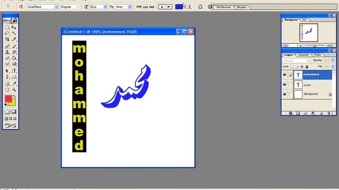This screenshot has width=339, height=190.
Task: Change text orientation in options bar
Action: tap(21, 7)
